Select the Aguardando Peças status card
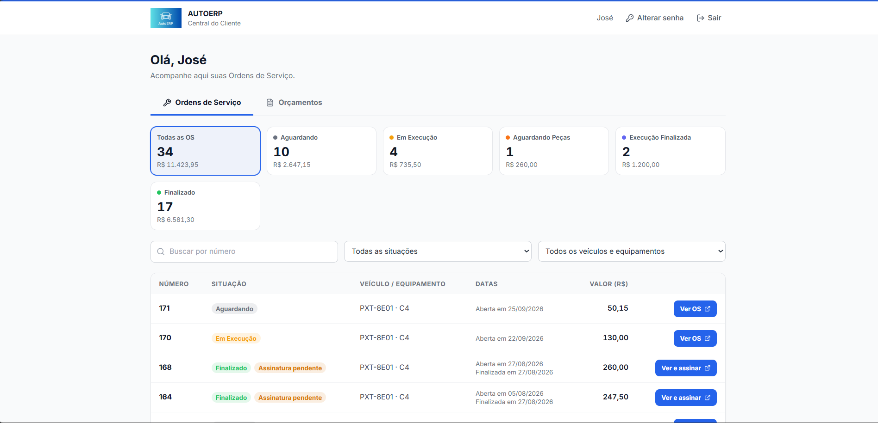Image resolution: width=878 pixels, height=423 pixels. 554,151
